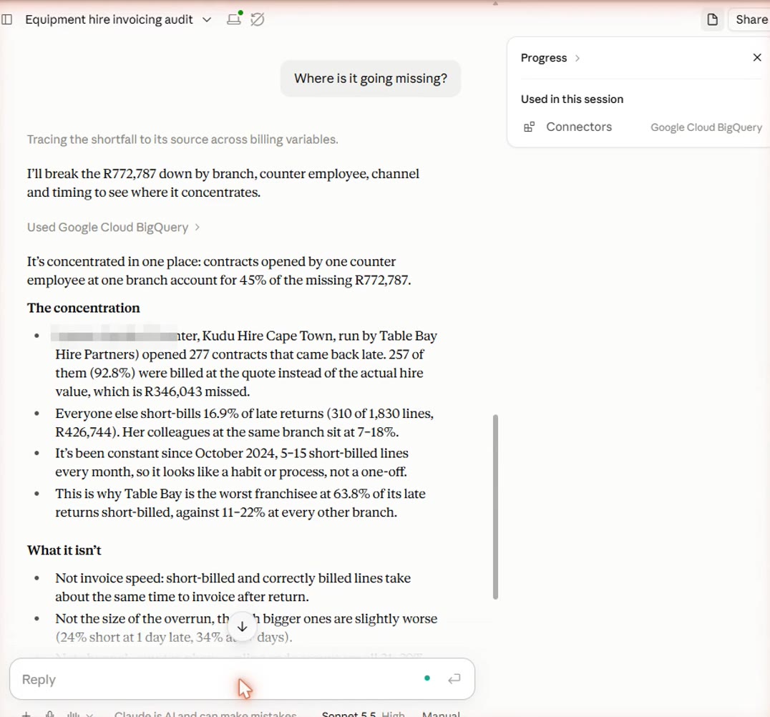Open the document icon beside Share
Image resolution: width=770 pixels, height=717 pixels.
pyautogui.click(x=712, y=19)
